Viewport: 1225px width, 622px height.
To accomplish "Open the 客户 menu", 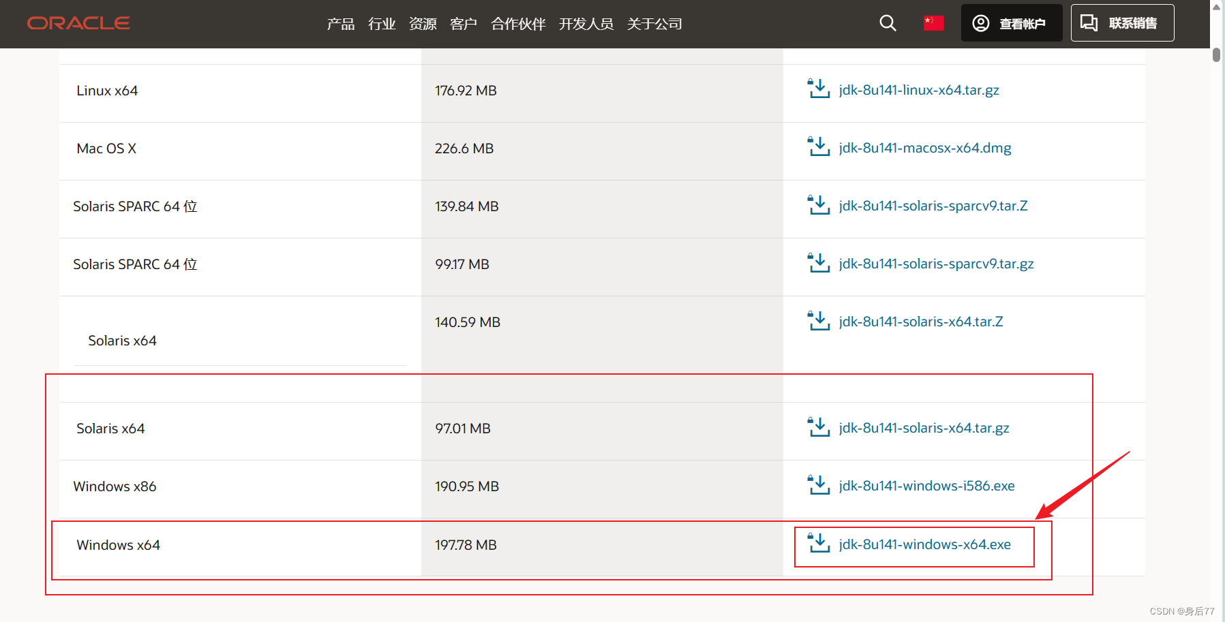I will [464, 24].
